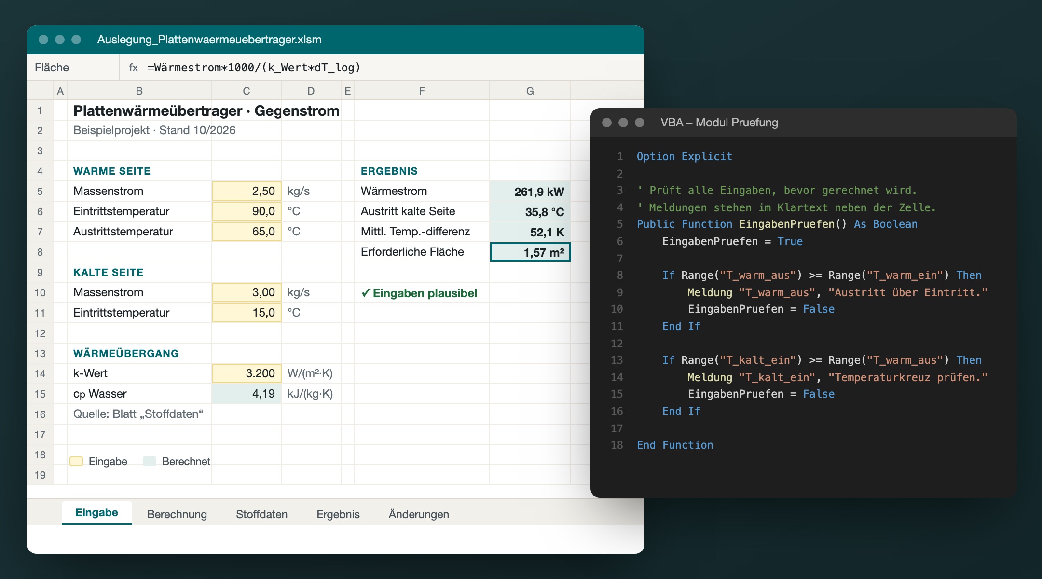Select the active Eingabe sheet tab
This screenshot has width=1042, height=579.
click(96, 512)
